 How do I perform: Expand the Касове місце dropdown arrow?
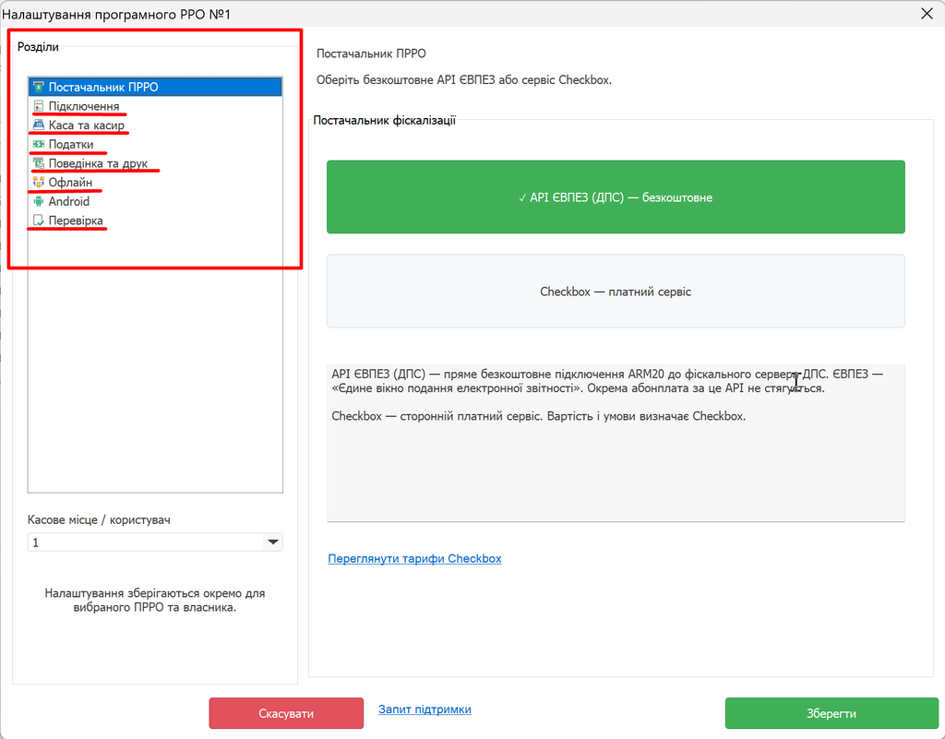(273, 542)
